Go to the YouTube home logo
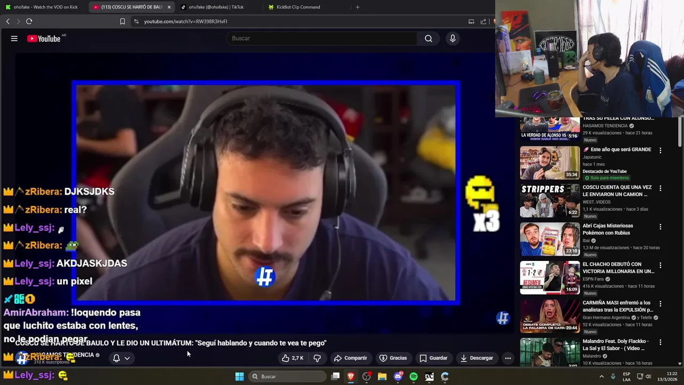The height and width of the screenshot is (385, 684). click(44, 38)
